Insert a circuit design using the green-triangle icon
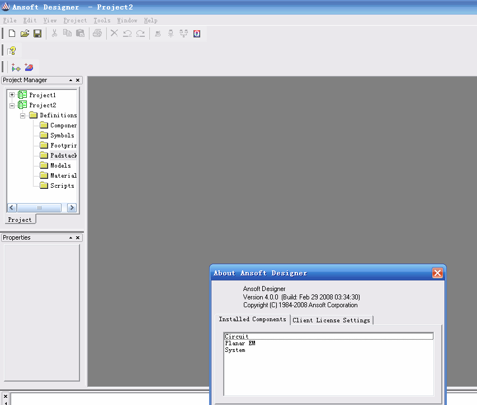The height and width of the screenshot is (405, 477). coord(16,67)
